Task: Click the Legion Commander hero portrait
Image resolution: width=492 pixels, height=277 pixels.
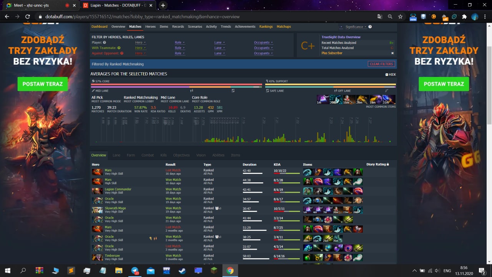Action: (x=97, y=190)
